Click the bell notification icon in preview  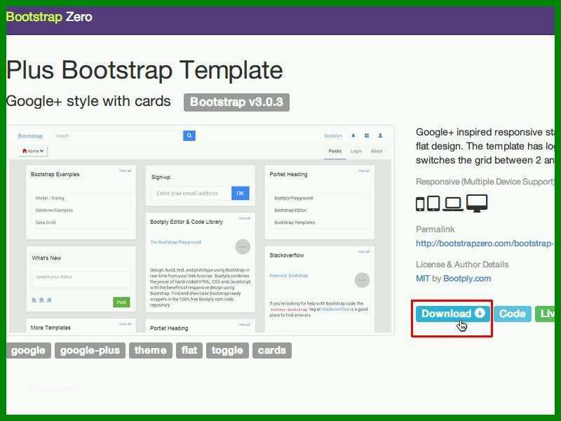[x=353, y=135]
